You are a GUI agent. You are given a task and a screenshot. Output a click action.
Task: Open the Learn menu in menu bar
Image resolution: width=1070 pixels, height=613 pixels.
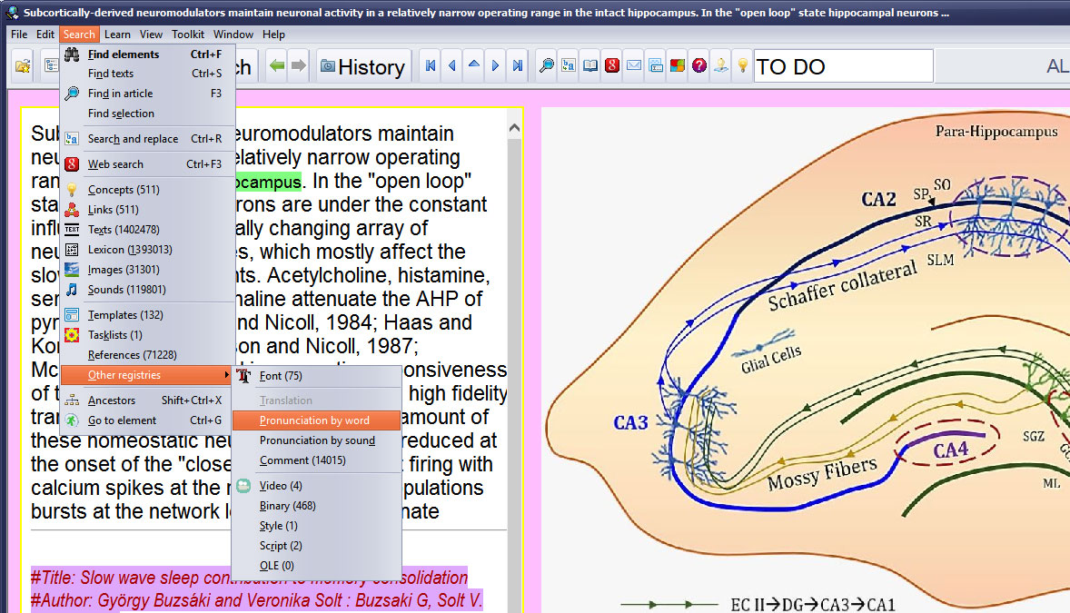(117, 35)
